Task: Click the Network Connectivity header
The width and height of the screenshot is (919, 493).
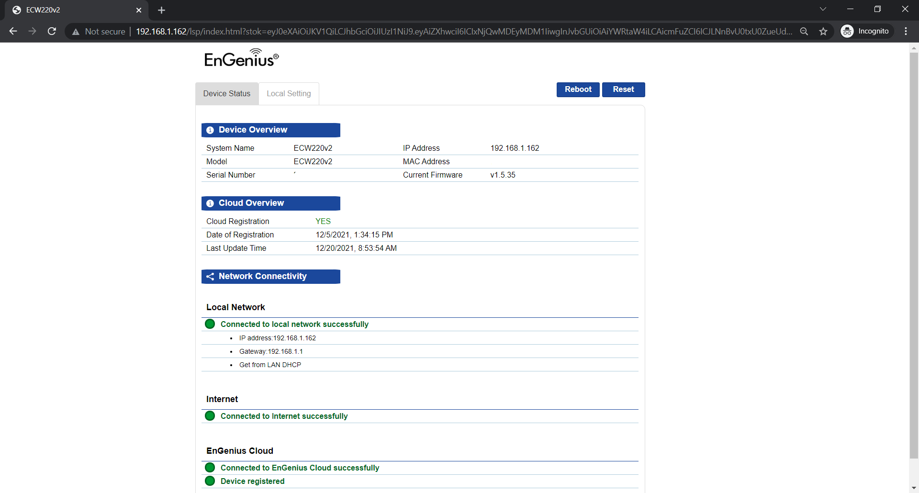Action: tap(271, 277)
